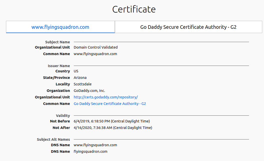Image resolution: width=264 pixels, height=161 pixels.
Task: Select the Country value US
Action: 76,71
